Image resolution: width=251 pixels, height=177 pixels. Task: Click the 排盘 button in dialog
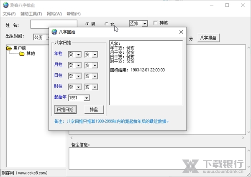coord(94,110)
